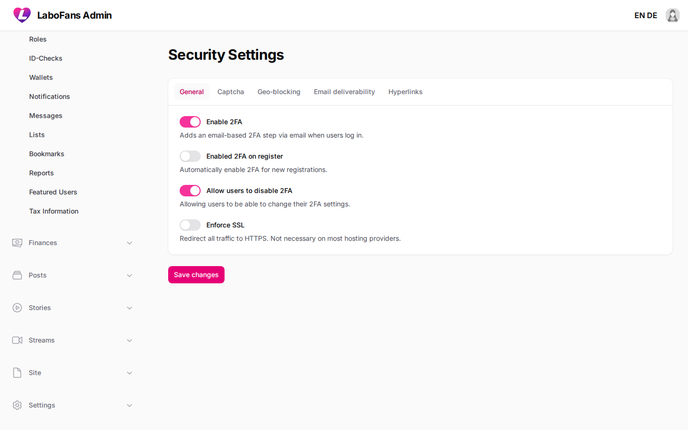The image size is (688, 430).
Task: Expand the Posts section chevron
Action: [x=129, y=276]
